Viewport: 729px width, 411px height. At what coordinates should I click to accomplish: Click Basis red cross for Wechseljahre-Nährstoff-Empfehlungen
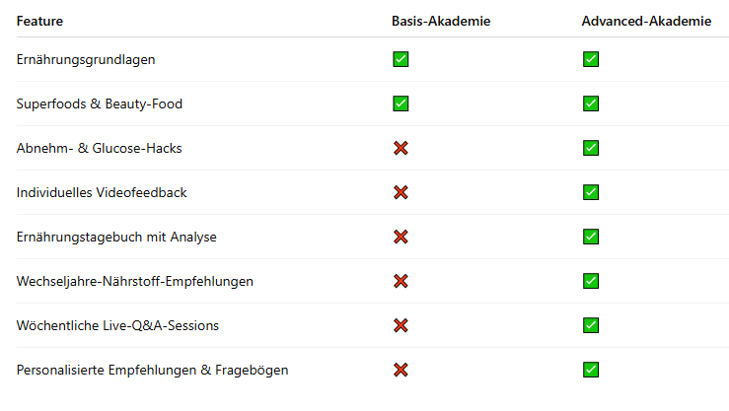click(x=401, y=281)
